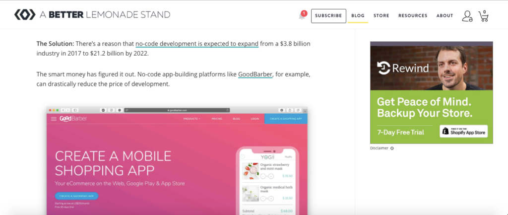Open the Resources menu item
Viewport: 508px width, 215px height.
pos(413,15)
